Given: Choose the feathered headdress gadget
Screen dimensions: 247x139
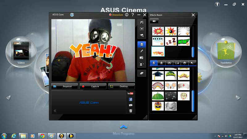Looking at the screenshot, I should tap(158, 86).
